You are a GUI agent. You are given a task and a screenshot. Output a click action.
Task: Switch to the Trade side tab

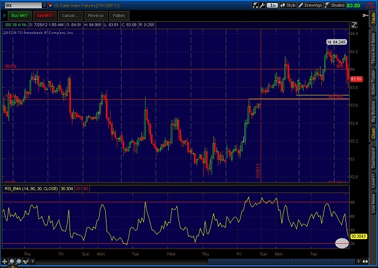click(x=373, y=18)
